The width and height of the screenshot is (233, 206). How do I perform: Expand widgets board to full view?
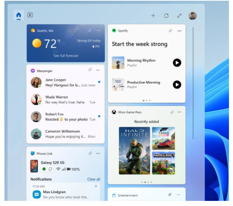pos(179,16)
